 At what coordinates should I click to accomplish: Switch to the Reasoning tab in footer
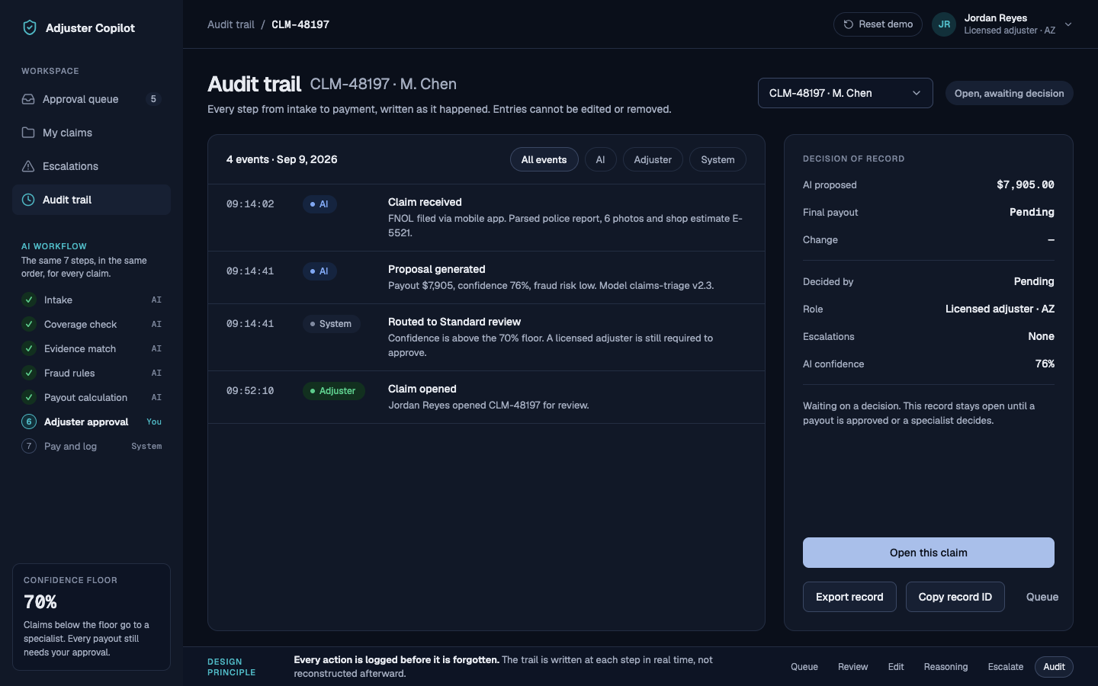pos(946,667)
